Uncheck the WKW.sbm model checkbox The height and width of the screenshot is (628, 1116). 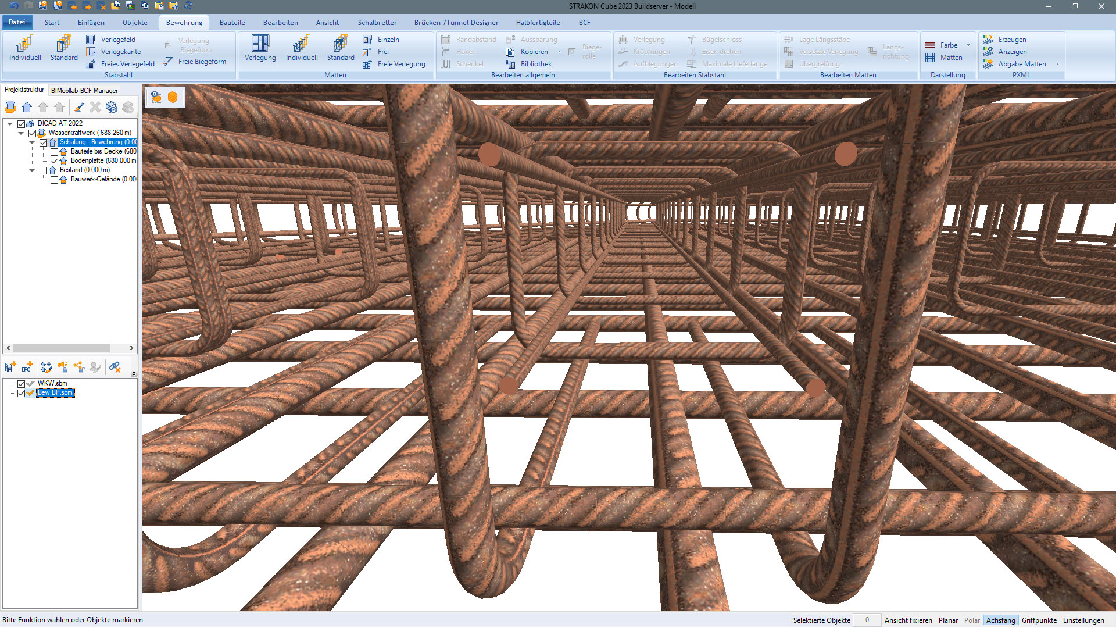[22, 384]
